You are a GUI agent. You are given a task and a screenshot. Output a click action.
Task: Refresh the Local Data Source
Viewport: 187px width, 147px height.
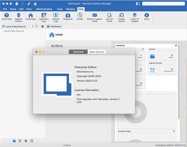pyautogui.click(x=36, y=26)
